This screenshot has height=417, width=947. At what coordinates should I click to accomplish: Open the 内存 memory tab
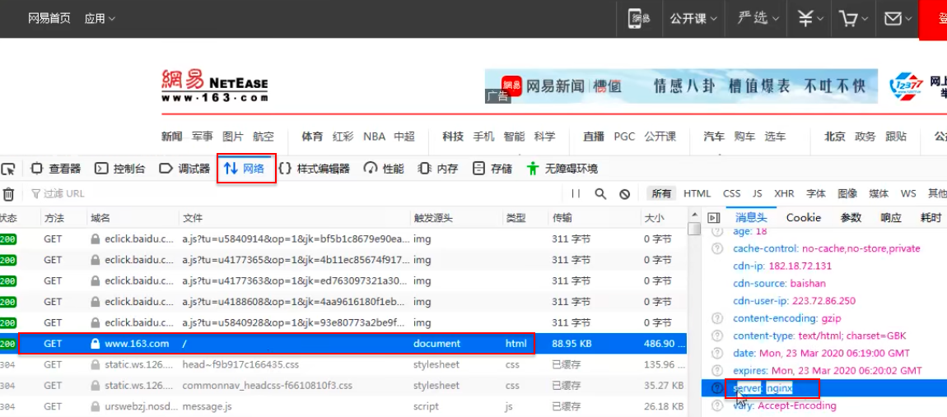[438, 169]
